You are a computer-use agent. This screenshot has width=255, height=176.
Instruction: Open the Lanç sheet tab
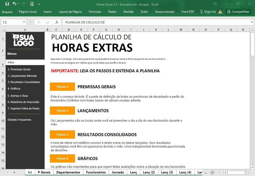(133, 173)
